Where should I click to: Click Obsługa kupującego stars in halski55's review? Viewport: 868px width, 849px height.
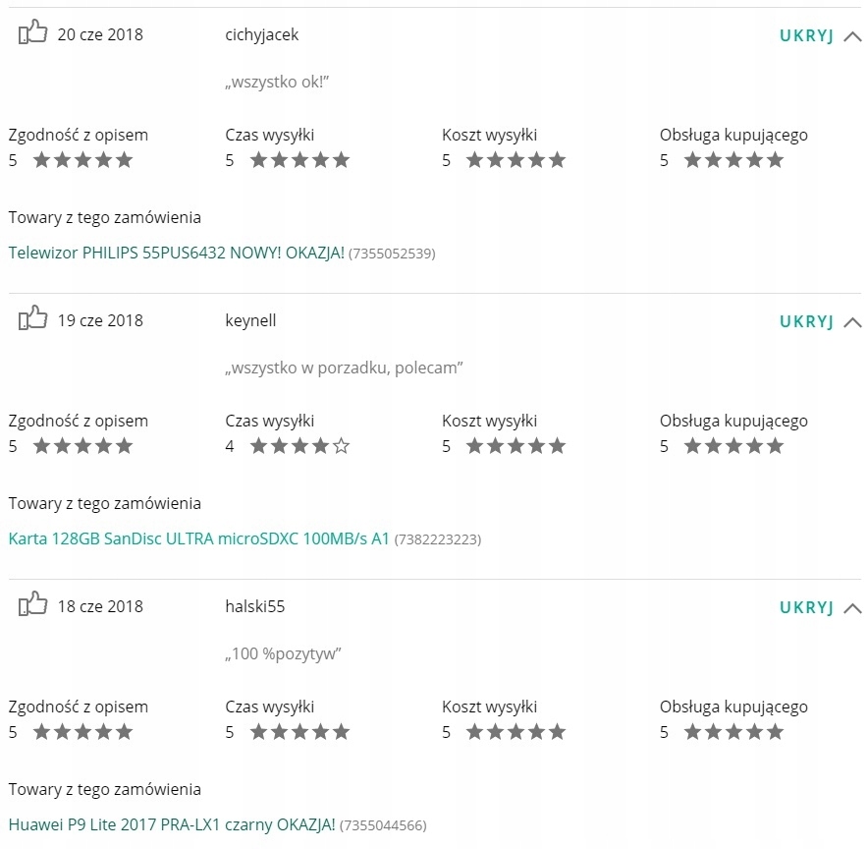click(734, 732)
